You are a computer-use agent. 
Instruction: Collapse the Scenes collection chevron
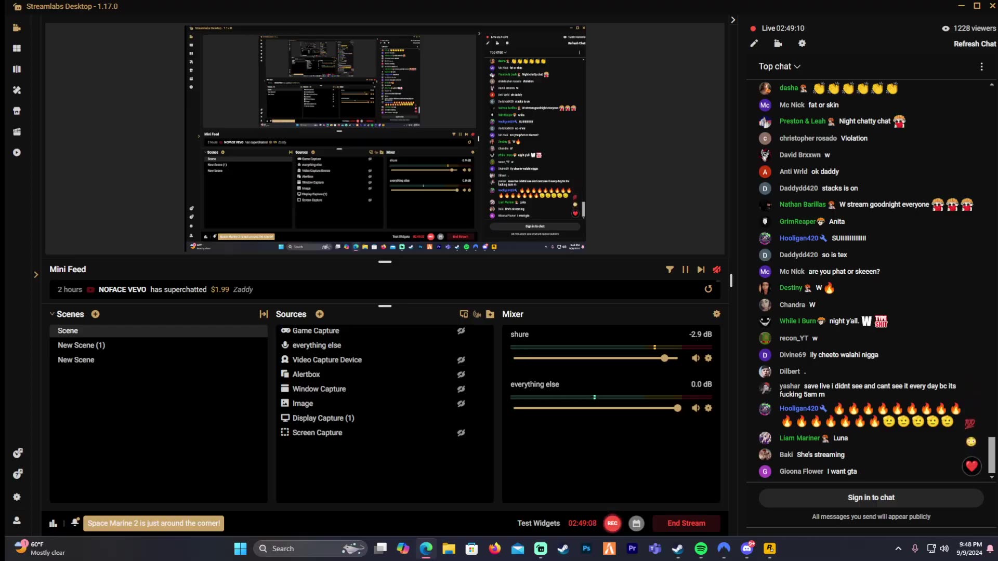pos(52,314)
